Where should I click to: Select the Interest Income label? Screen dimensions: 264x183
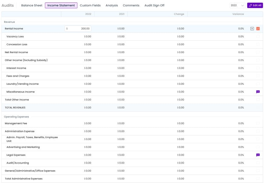point(16,68)
